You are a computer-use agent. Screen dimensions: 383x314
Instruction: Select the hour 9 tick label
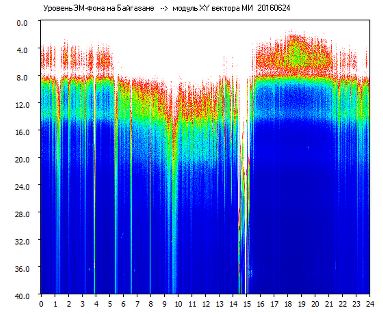click(x=165, y=304)
